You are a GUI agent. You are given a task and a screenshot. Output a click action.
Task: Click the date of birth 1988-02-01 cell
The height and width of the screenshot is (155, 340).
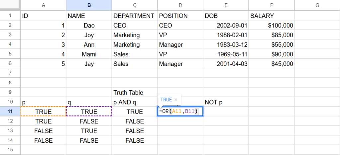(226, 35)
